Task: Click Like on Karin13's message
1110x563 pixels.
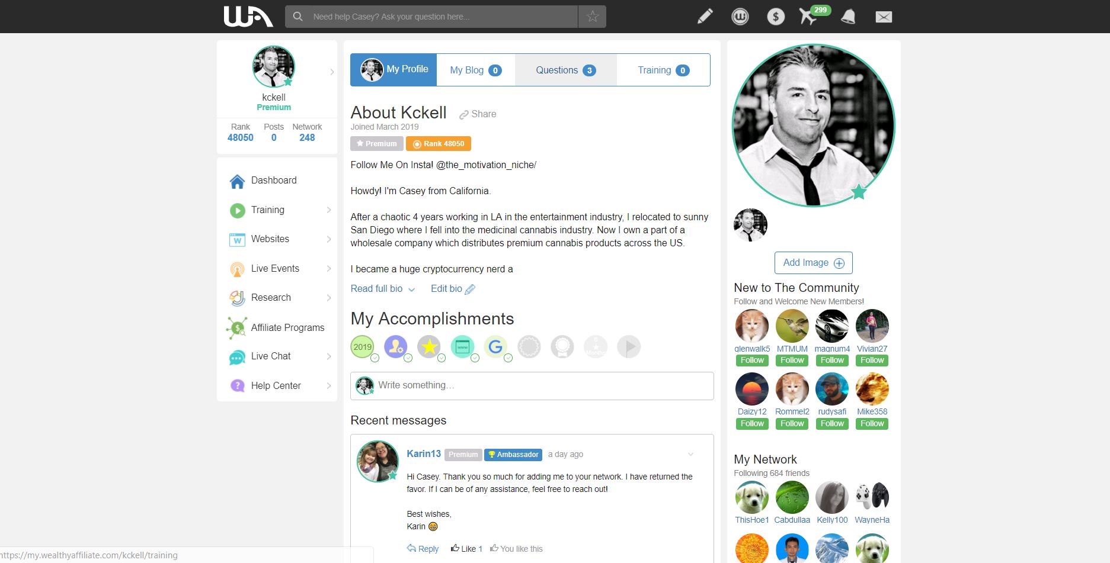Action: click(466, 549)
